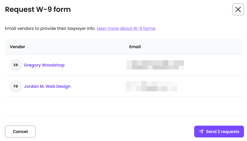Open the Jordan M. Web Design vendor link
Image resolution: width=247 pixels, height=141 pixels.
(47, 86)
